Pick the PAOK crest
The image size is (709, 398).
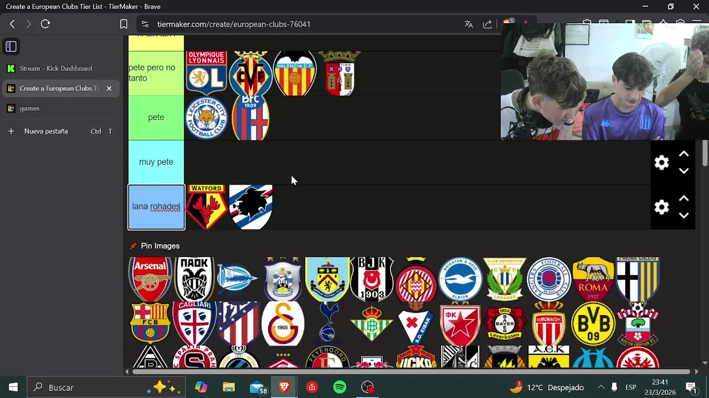click(x=194, y=279)
